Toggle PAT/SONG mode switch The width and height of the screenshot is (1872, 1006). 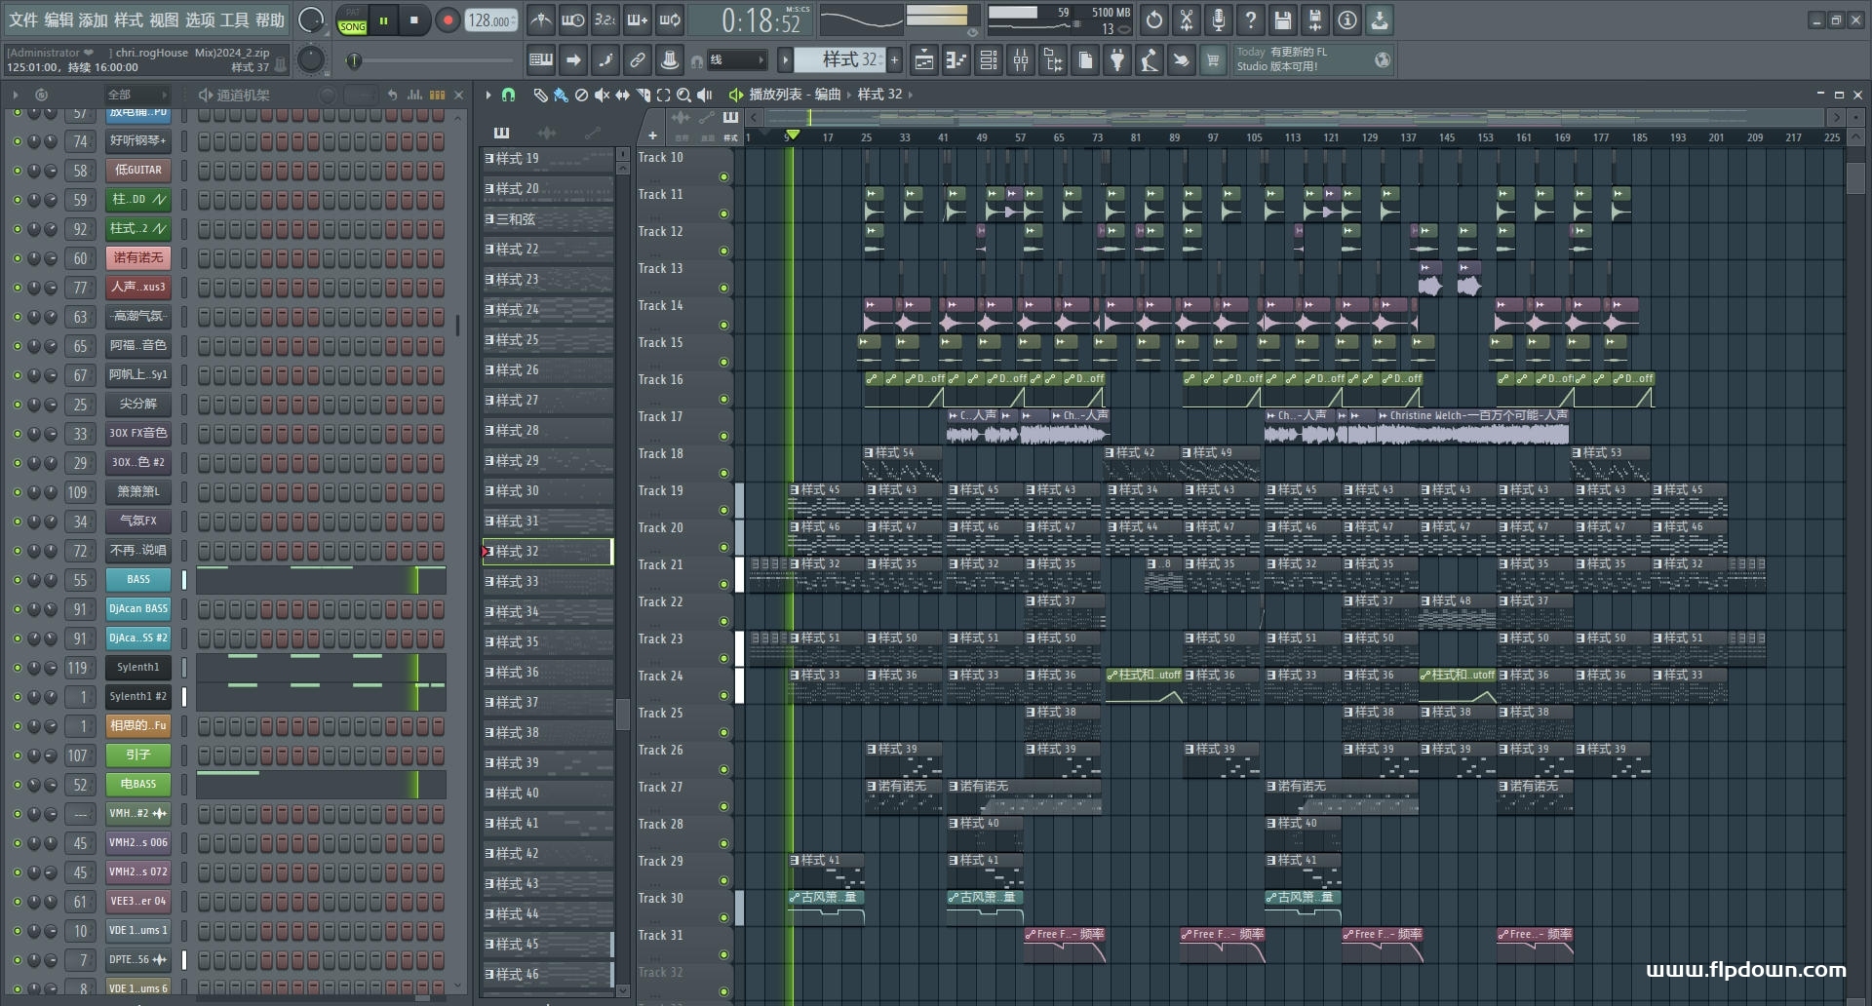[352, 20]
